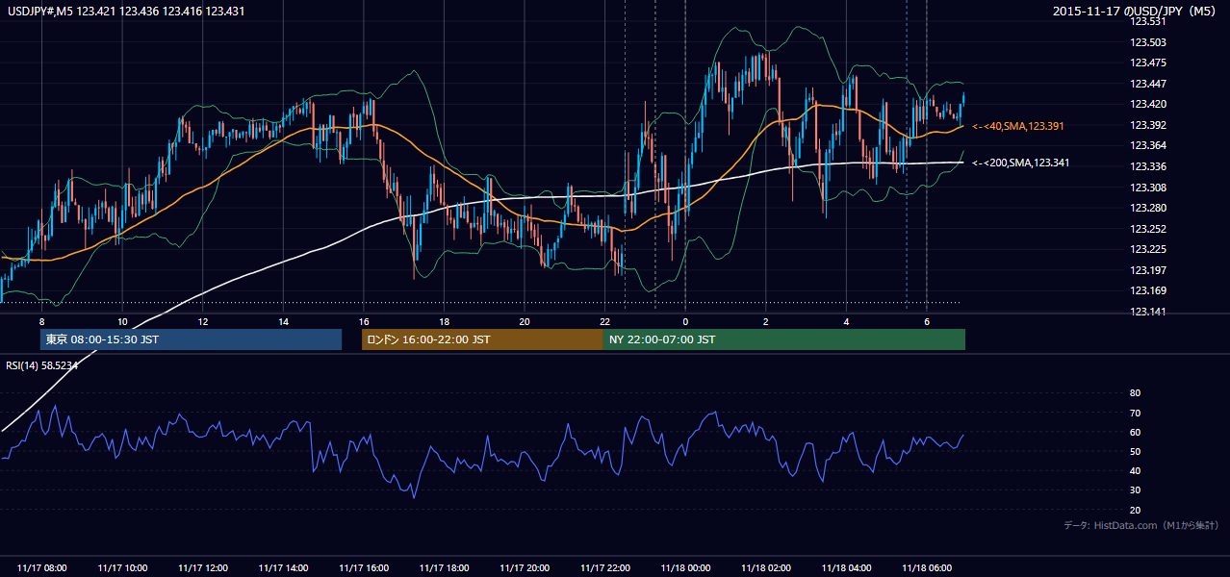Click RSI scale level 30
This screenshot has width=1230, height=577.
[1135, 490]
